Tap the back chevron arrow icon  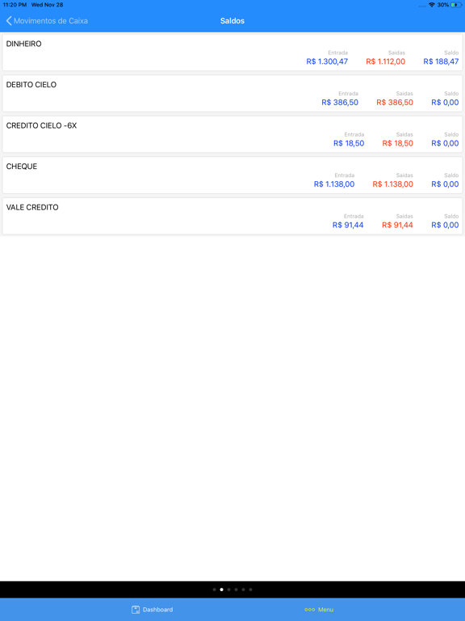pyautogui.click(x=9, y=20)
